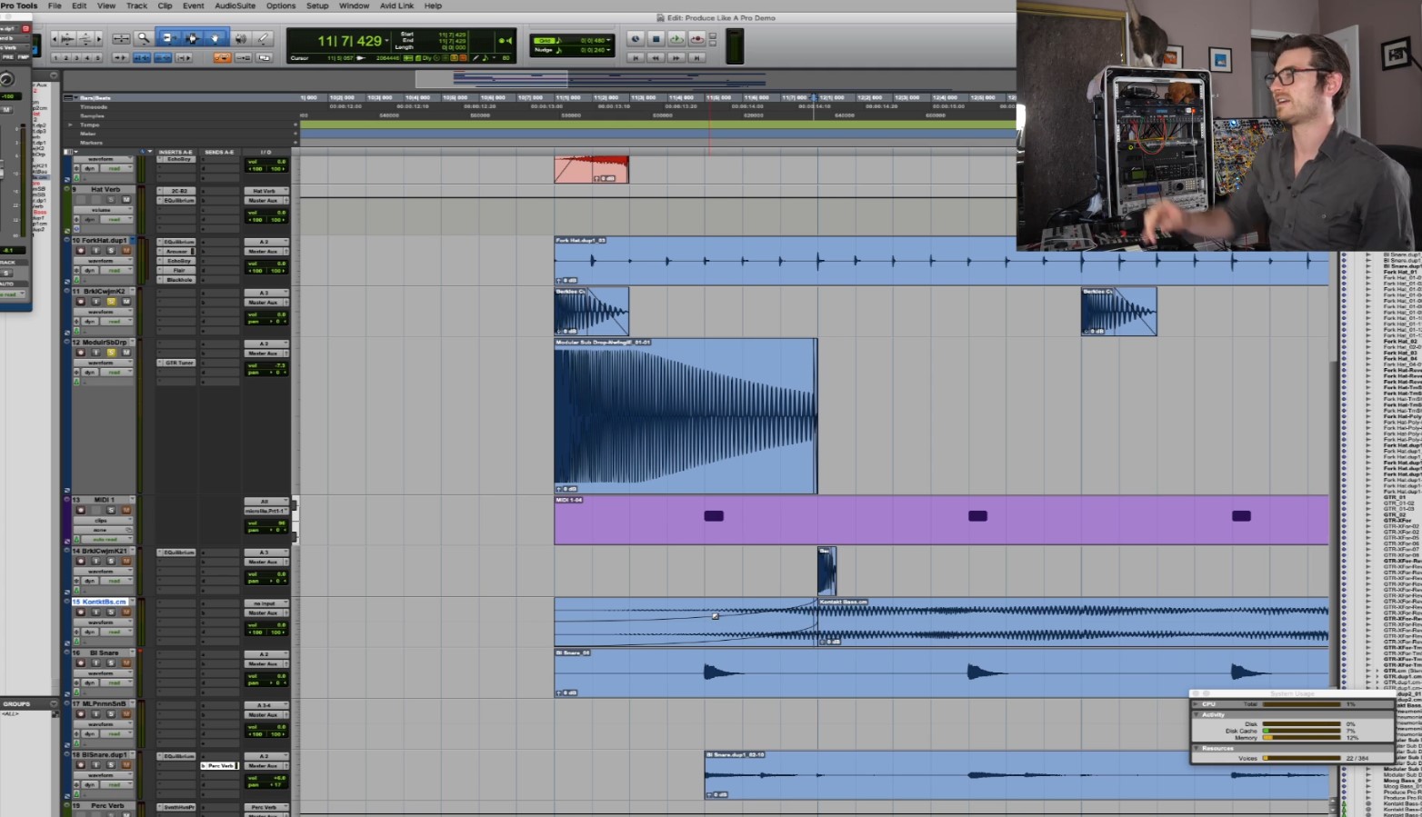1422x817 pixels.
Task: Click the Perc Verb send on BlSnare.dup1
Action: pos(219,765)
